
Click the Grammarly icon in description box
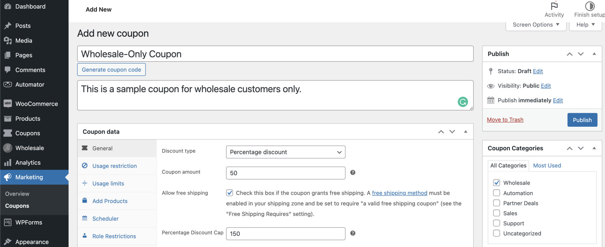(463, 102)
